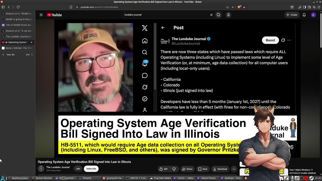Switch to "The Lunduke Journal on" tab
This screenshot has width=322, height=181.
click(17, 36)
